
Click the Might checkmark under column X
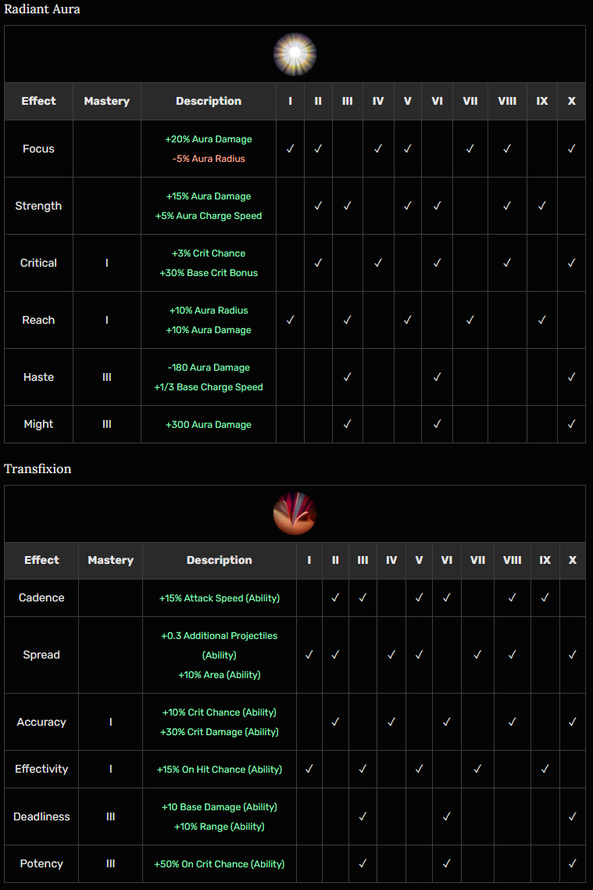tap(571, 424)
